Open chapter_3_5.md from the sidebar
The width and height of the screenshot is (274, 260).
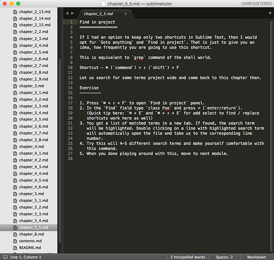tap(33, 120)
